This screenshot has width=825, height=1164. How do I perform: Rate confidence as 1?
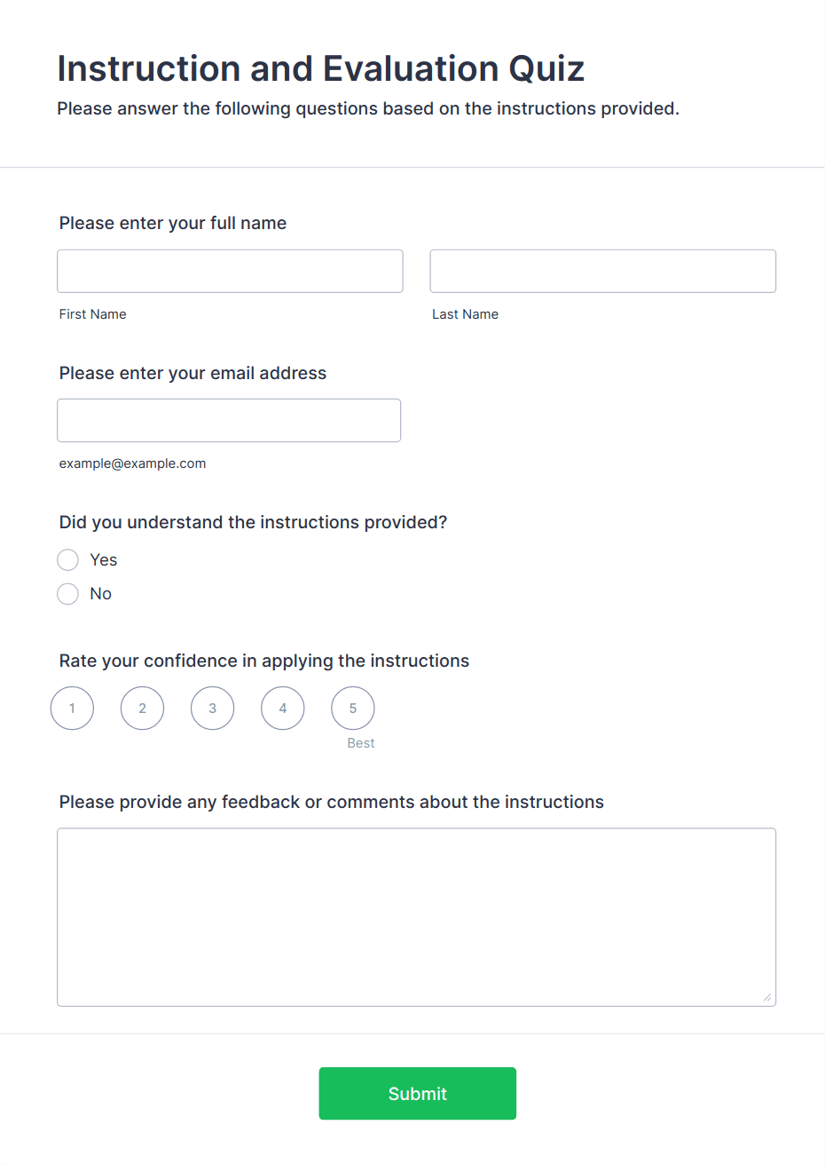click(72, 709)
